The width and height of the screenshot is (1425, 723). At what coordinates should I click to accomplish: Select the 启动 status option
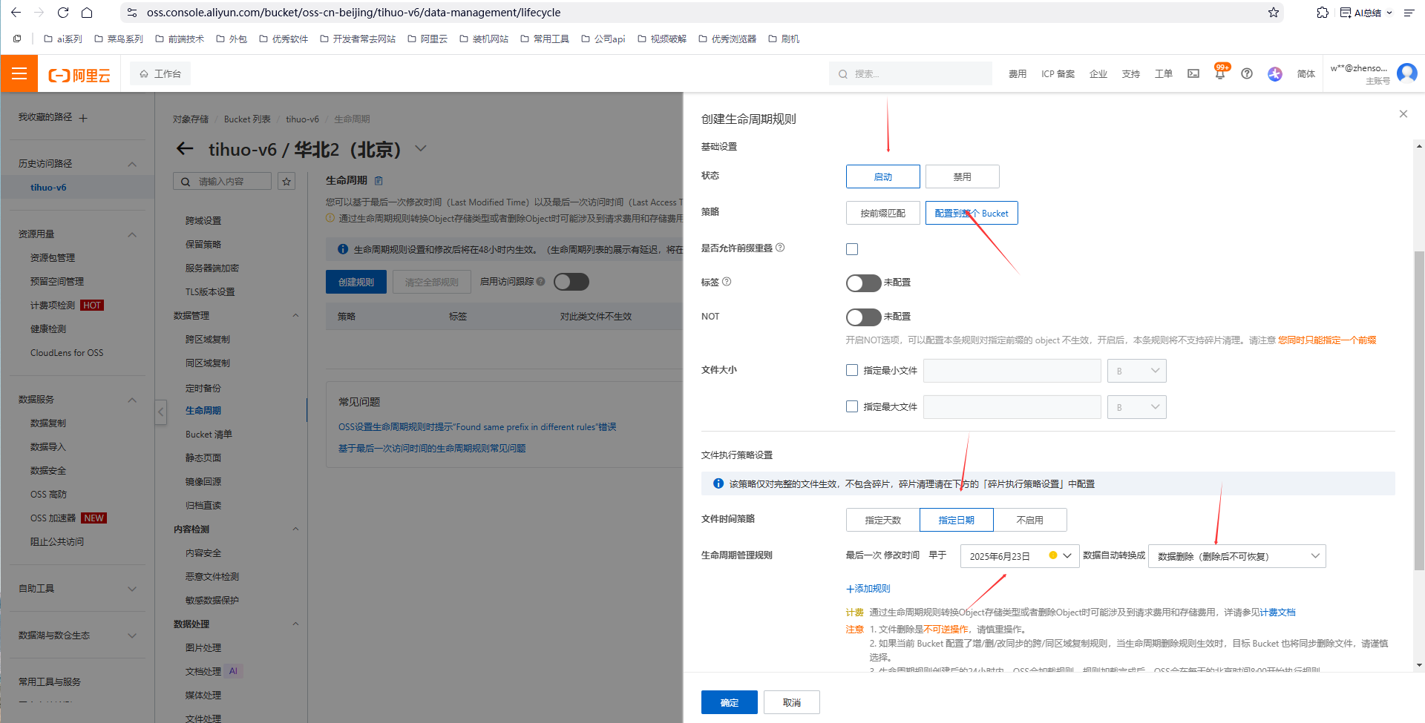(882, 176)
